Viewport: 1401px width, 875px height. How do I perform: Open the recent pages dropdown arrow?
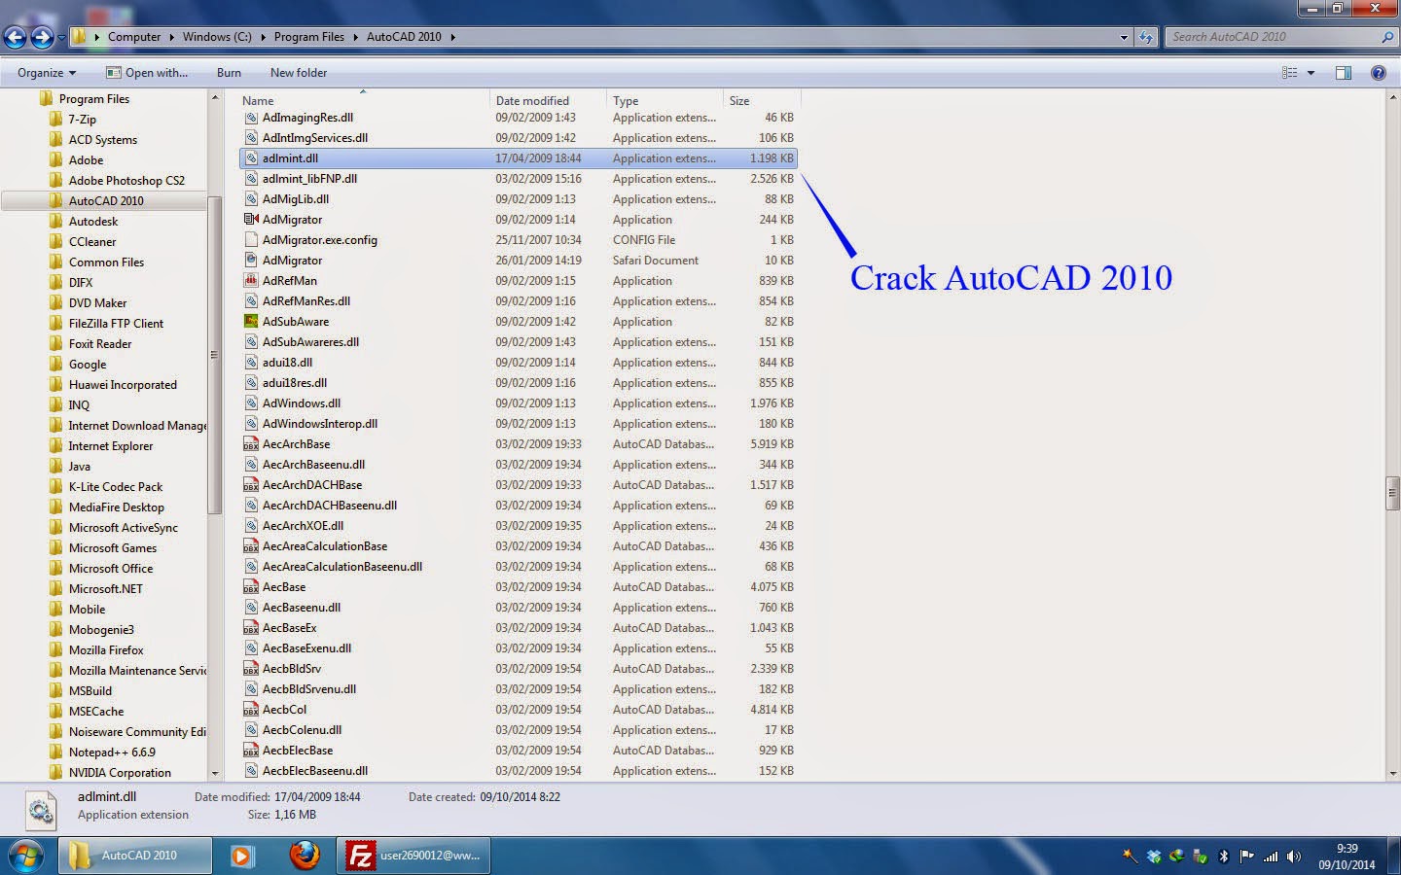click(62, 38)
